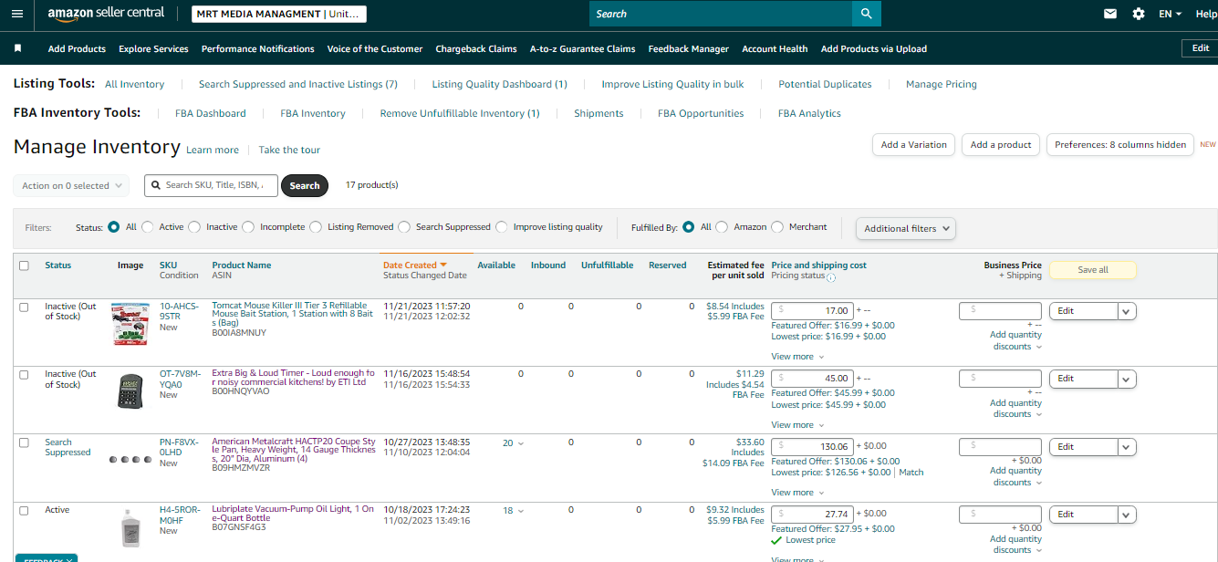Check the Extra Big & Loud Timer row checkbox
1218x562 pixels.
[24, 374]
